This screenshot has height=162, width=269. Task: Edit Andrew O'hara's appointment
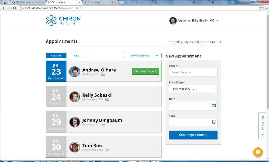[103, 74]
